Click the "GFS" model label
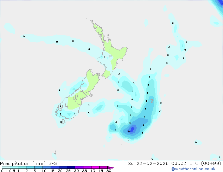This screenshot has width=223, height=172. click(x=53, y=164)
